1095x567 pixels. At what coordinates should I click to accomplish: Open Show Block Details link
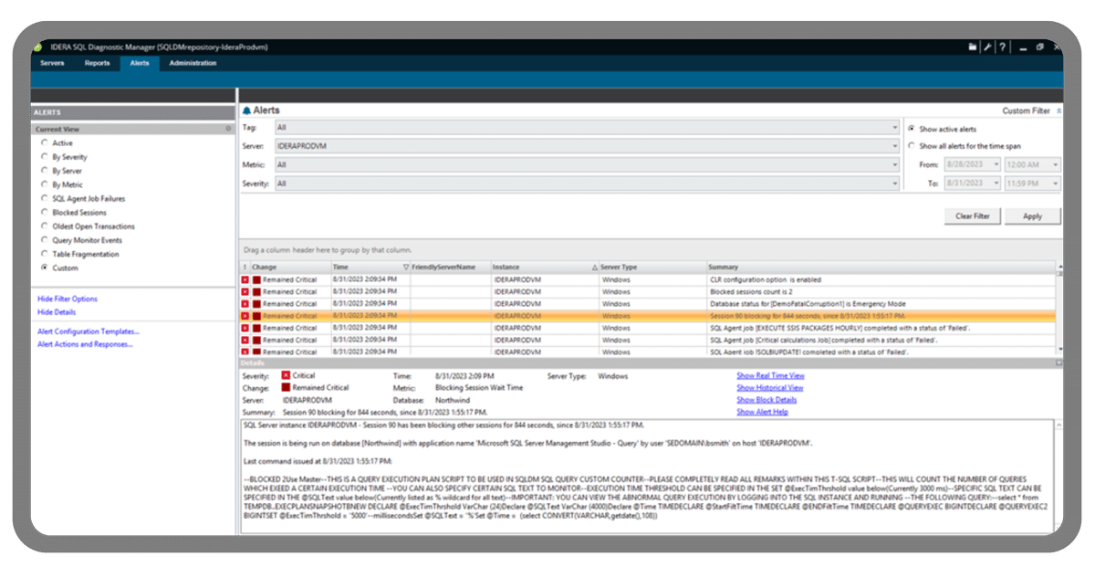click(766, 400)
